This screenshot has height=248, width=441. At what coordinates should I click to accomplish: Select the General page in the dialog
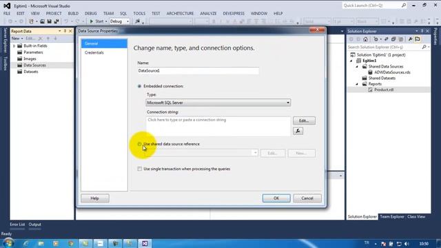[x=104, y=43]
